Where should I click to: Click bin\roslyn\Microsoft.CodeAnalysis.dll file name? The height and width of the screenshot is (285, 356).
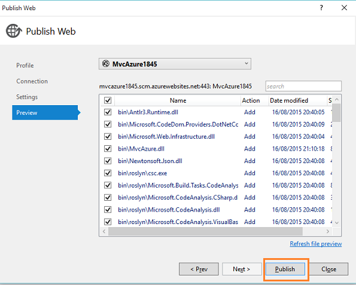[169, 210]
